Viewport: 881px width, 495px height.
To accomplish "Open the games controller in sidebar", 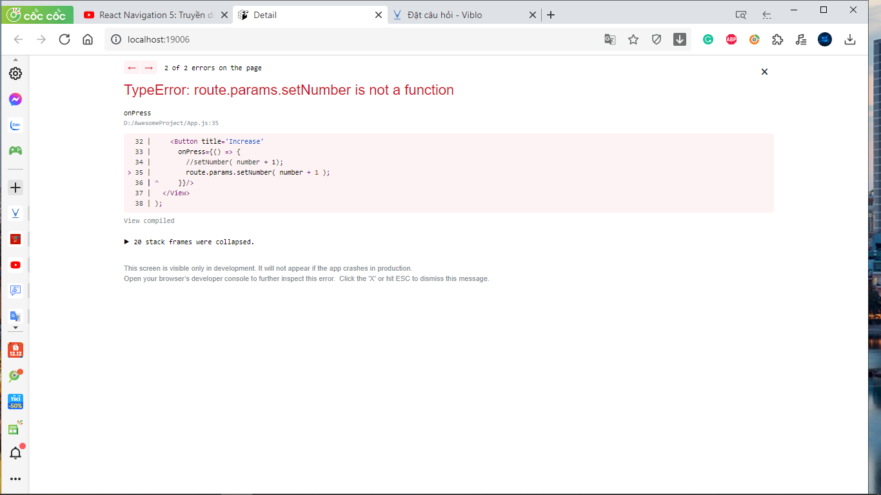I will [x=15, y=150].
